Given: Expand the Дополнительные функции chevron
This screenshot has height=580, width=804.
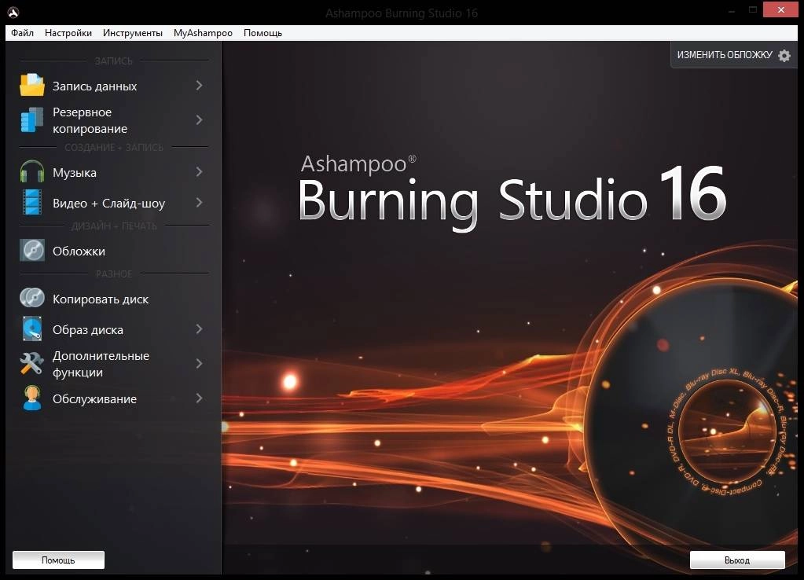Looking at the screenshot, I should [x=199, y=364].
